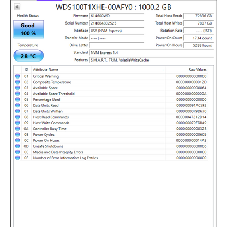Click the status circle for Controller Busy Time

(x=17, y=129)
